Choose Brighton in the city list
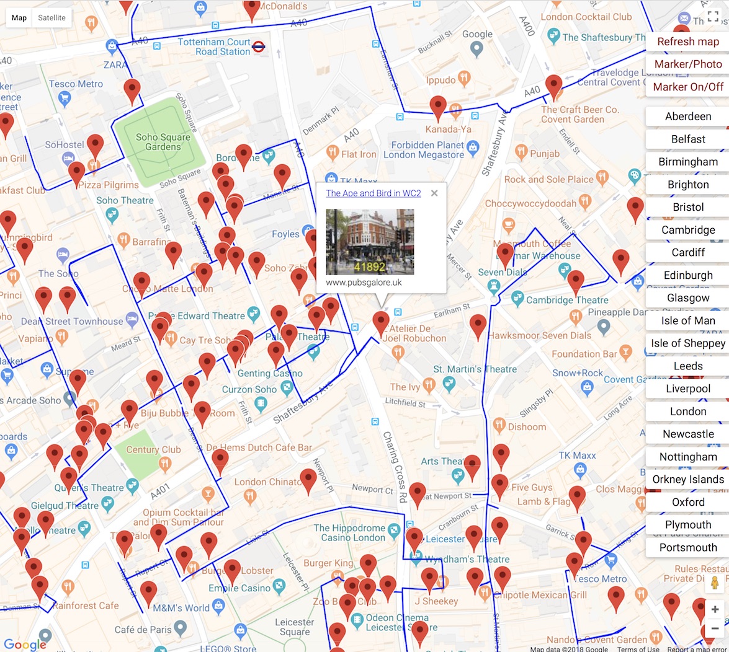Viewport: 729px width, 652px height. [x=687, y=185]
